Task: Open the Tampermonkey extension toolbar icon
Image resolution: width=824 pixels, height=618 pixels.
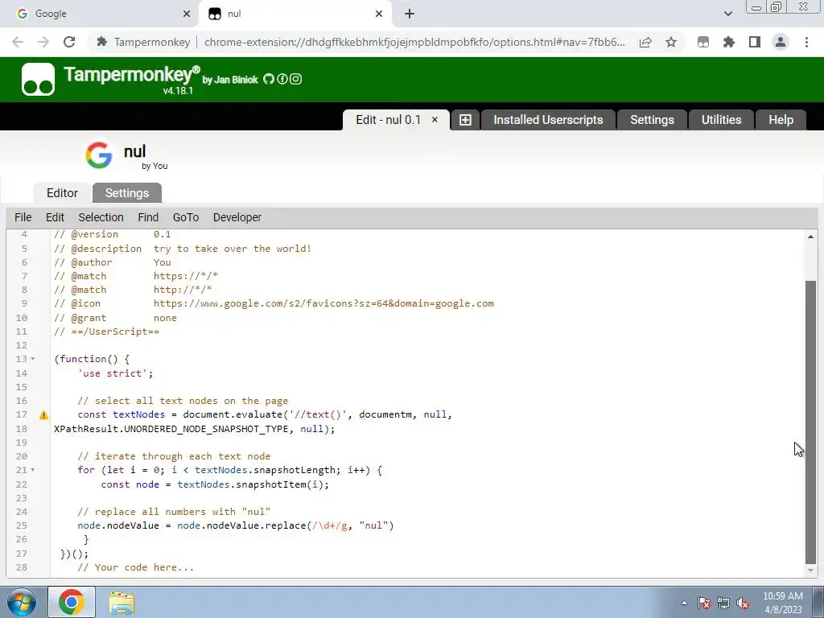Action: 703,42
